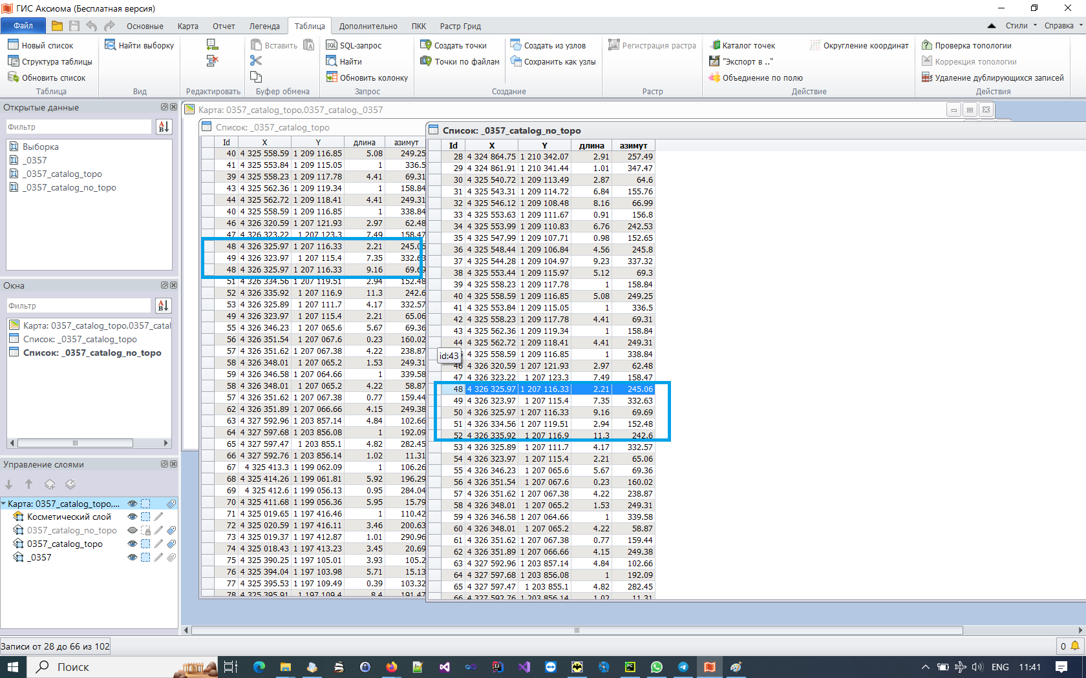Switch to the Карта ribbon tab
1086x678 pixels.
point(187,26)
